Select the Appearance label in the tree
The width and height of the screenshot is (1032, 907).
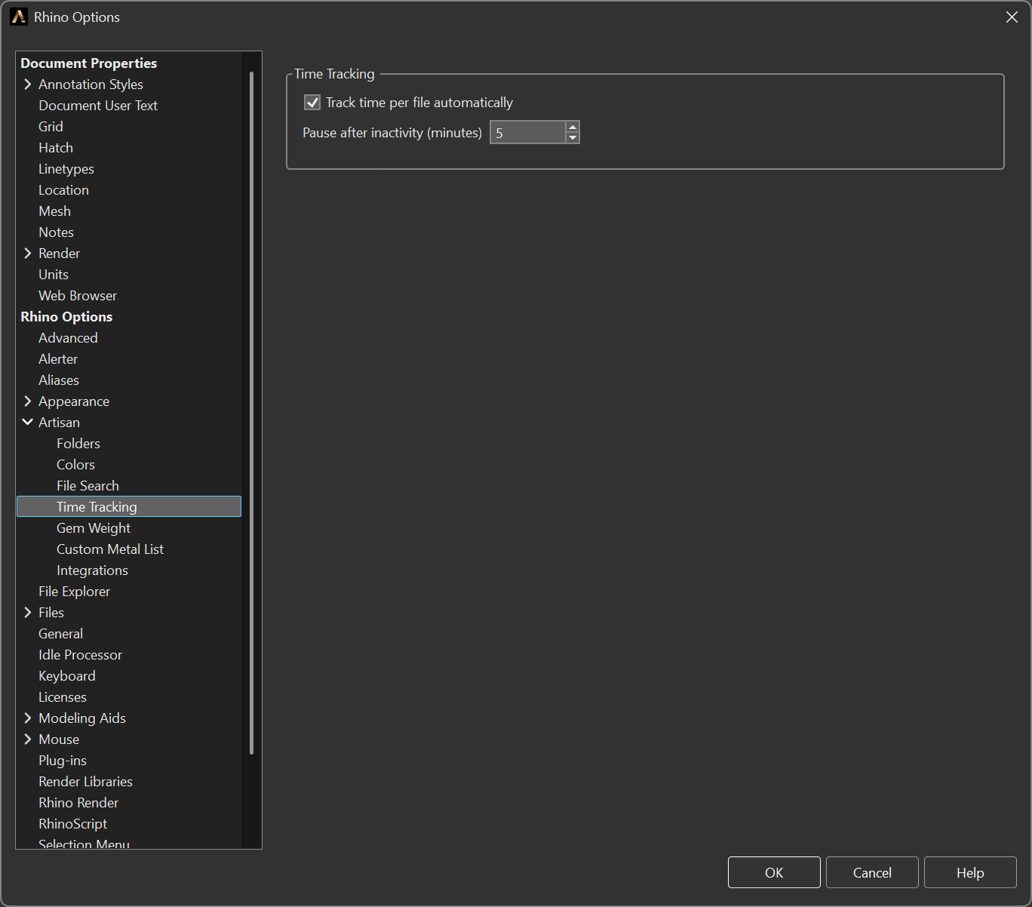point(74,401)
